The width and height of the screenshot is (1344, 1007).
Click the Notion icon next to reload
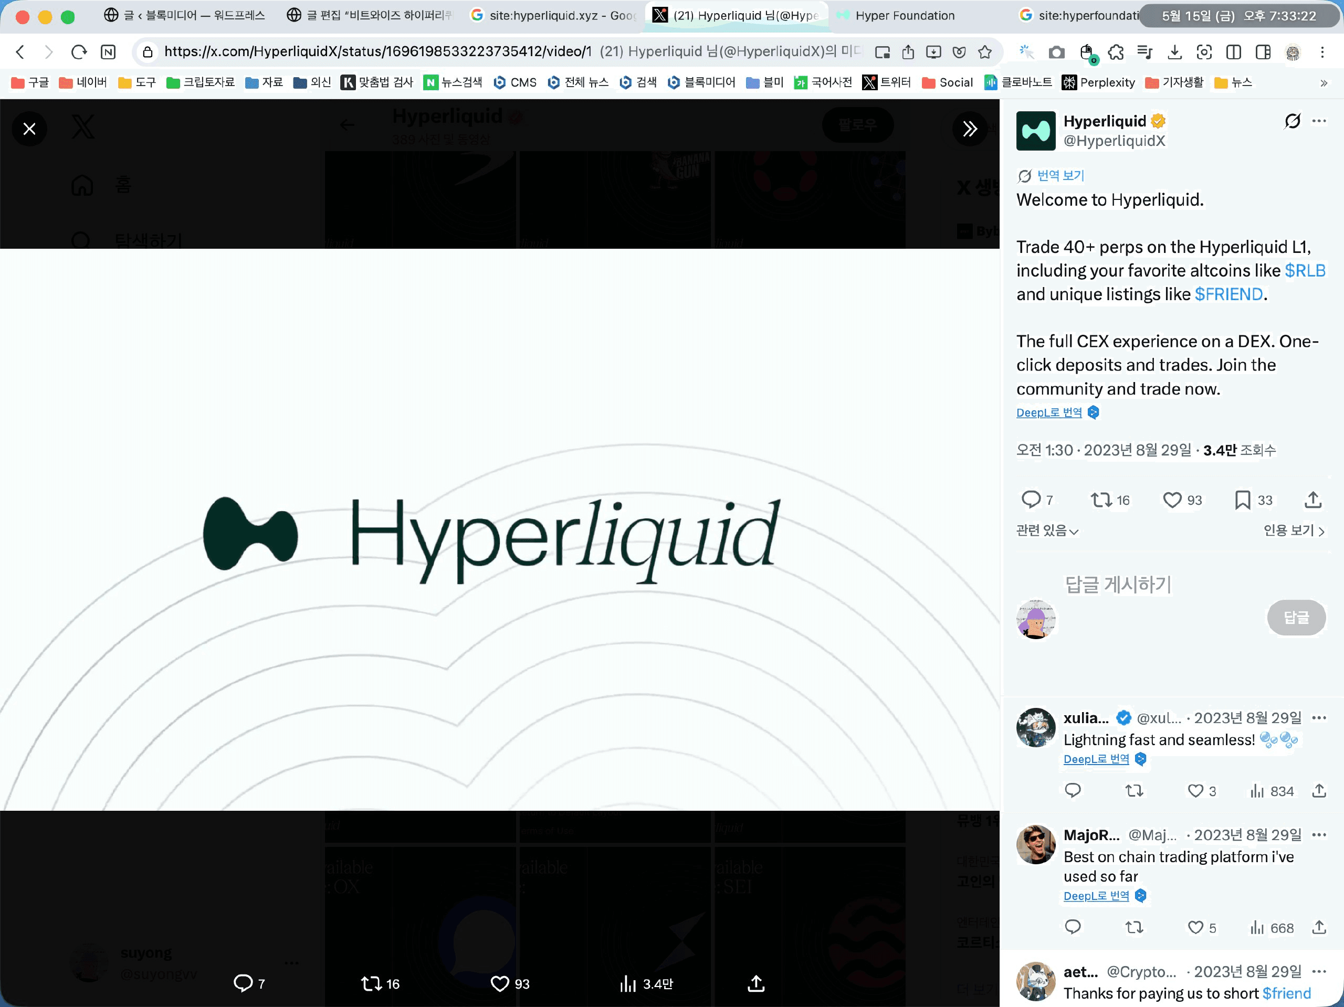108,52
